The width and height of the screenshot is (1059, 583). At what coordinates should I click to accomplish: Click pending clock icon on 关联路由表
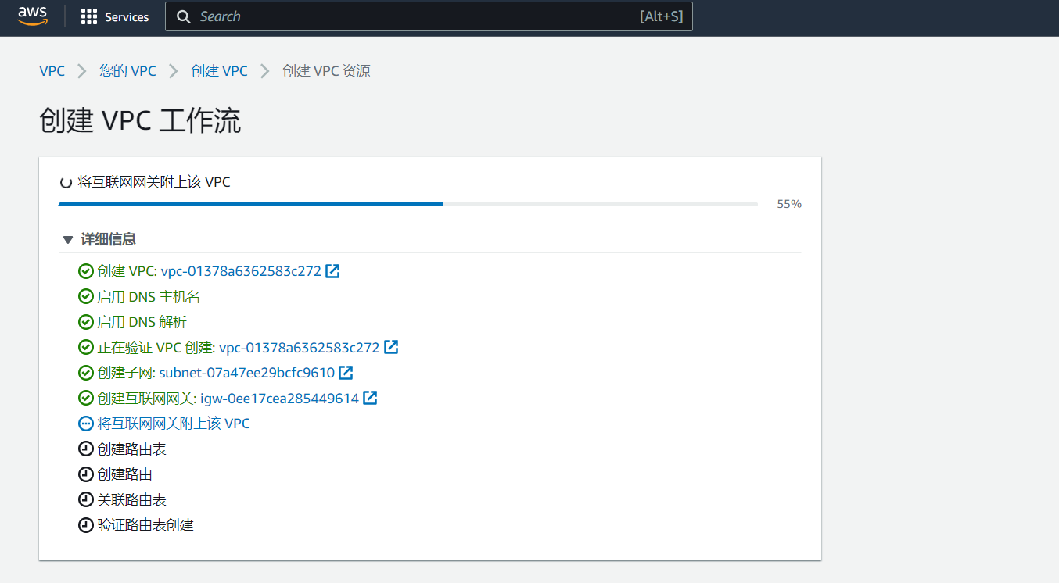click(x=86, y=499)
